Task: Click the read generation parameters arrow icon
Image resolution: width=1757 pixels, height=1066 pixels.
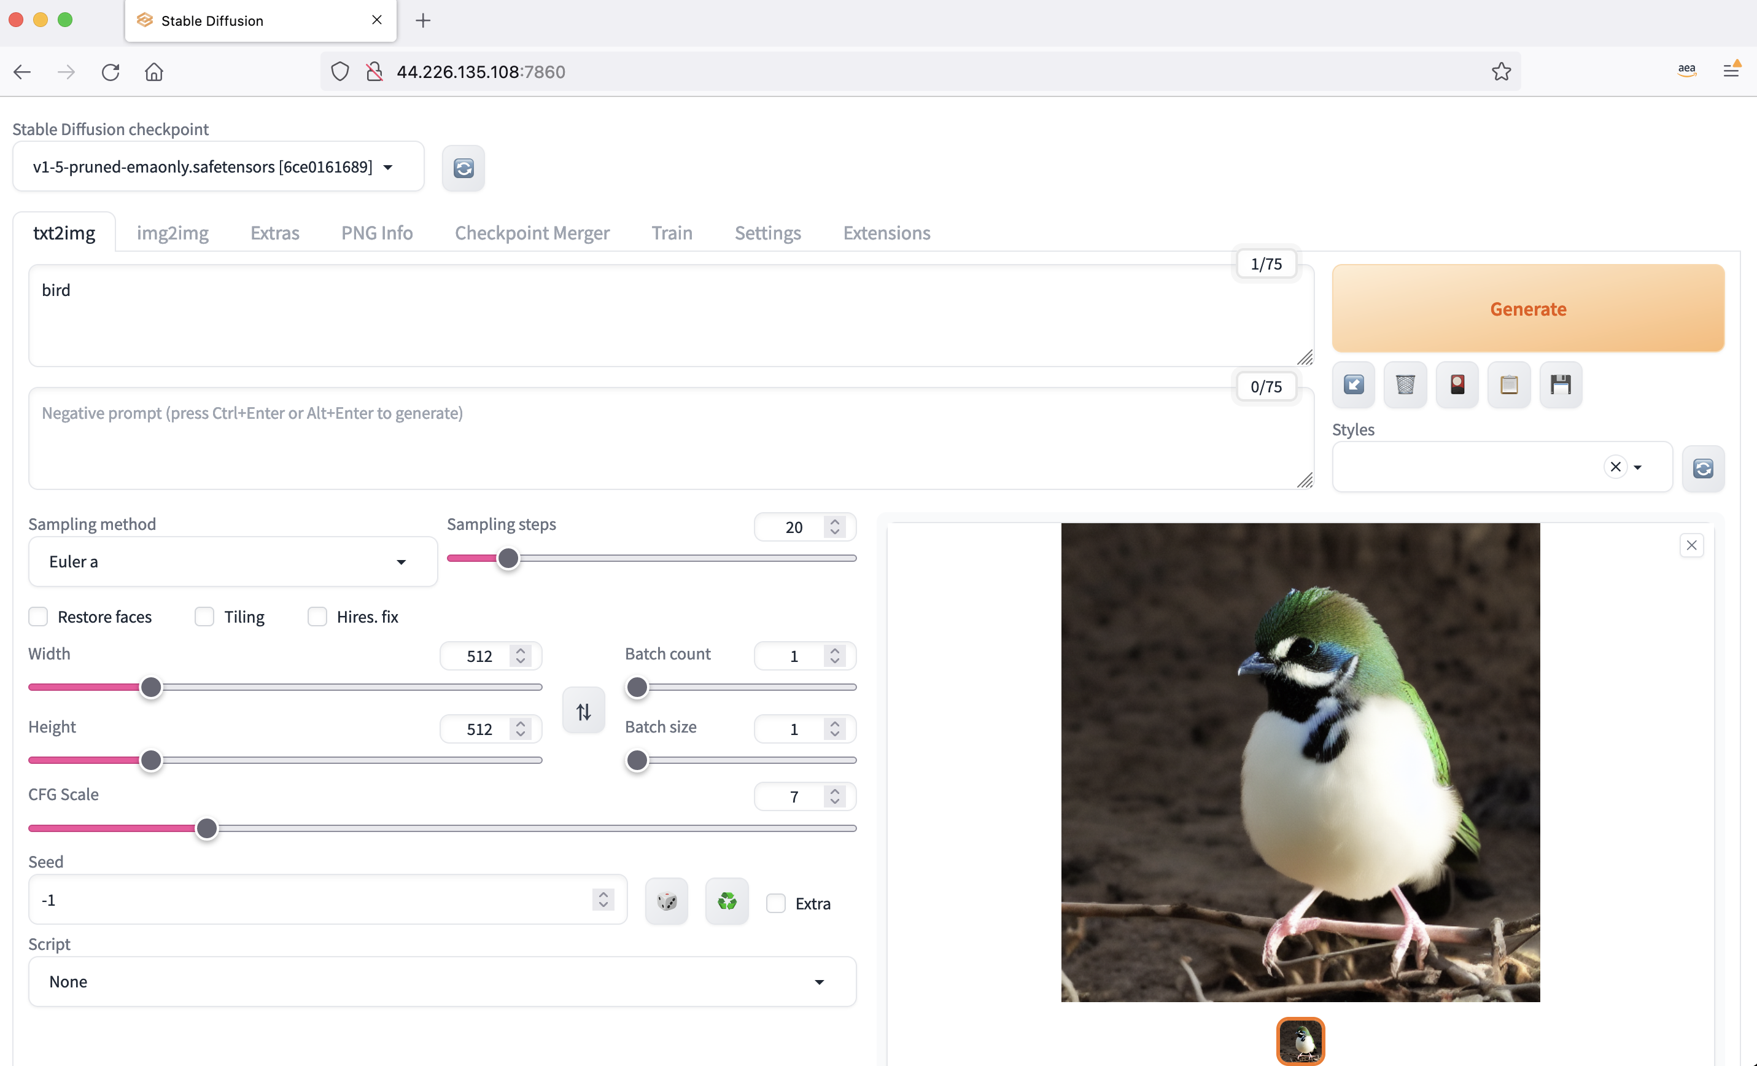Action: click(x=1352, y=385)
